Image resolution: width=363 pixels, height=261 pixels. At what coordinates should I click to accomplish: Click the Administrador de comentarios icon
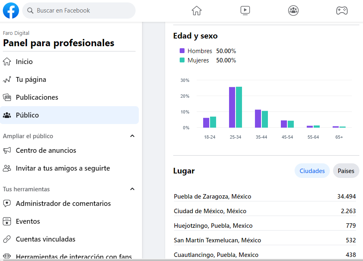click(x=7, y=203)
